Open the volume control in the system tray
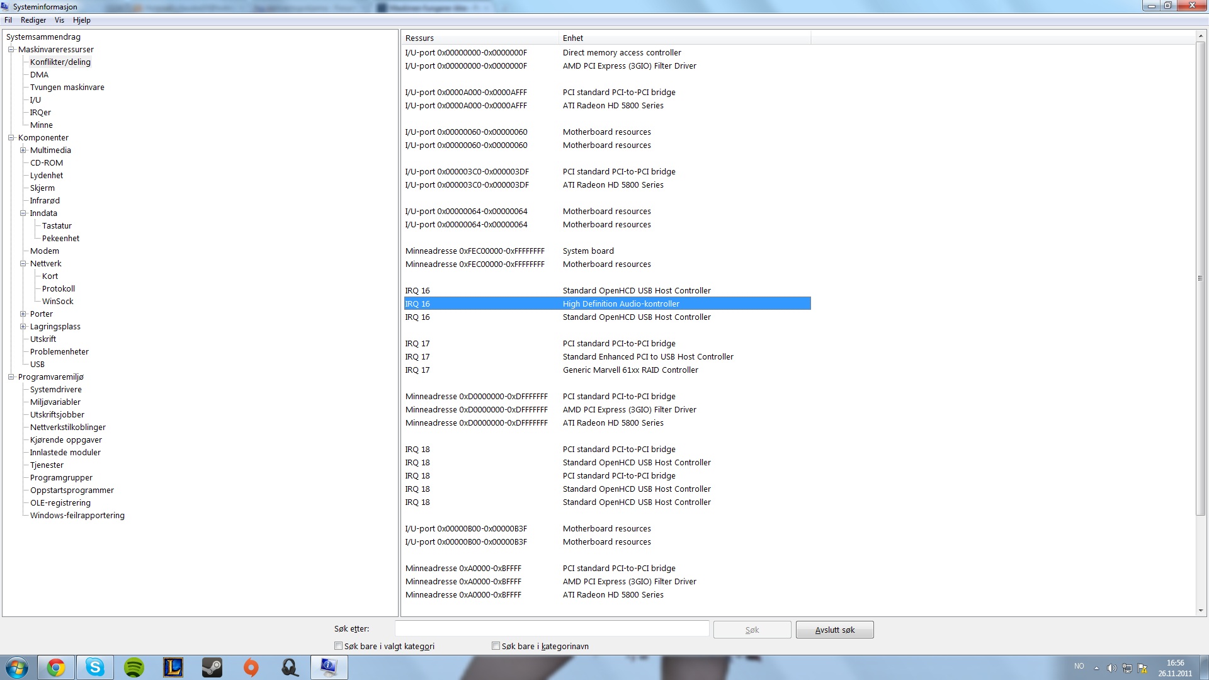This screenshot has height=680, width=1209. 1111,668
